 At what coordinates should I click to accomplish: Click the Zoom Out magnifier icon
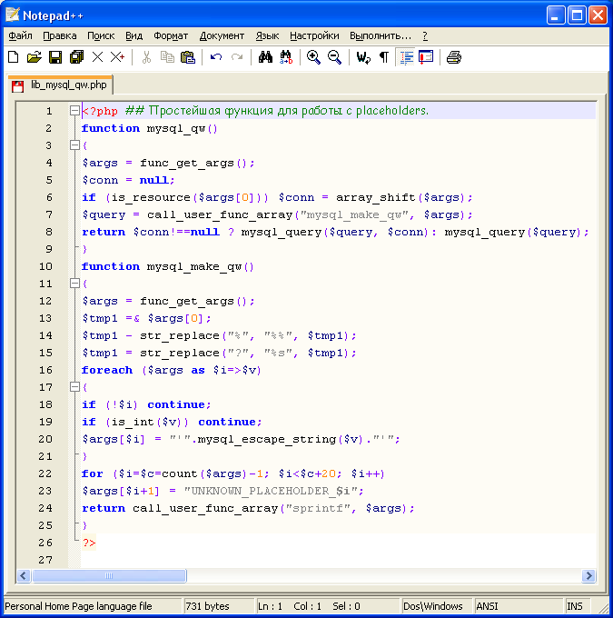(x=334, y=57)
